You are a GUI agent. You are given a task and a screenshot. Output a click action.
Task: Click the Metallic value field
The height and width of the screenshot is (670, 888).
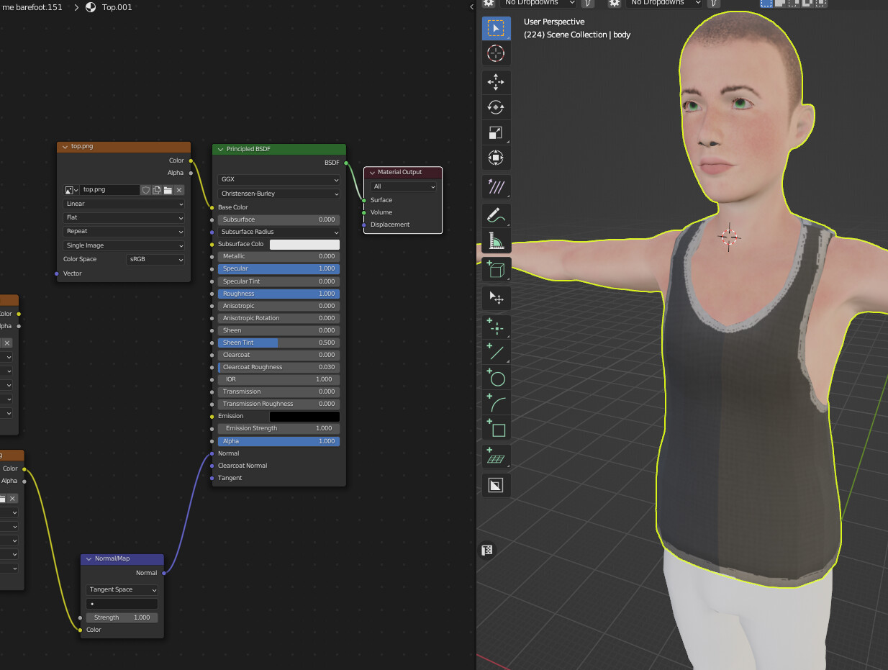(279, 256)
